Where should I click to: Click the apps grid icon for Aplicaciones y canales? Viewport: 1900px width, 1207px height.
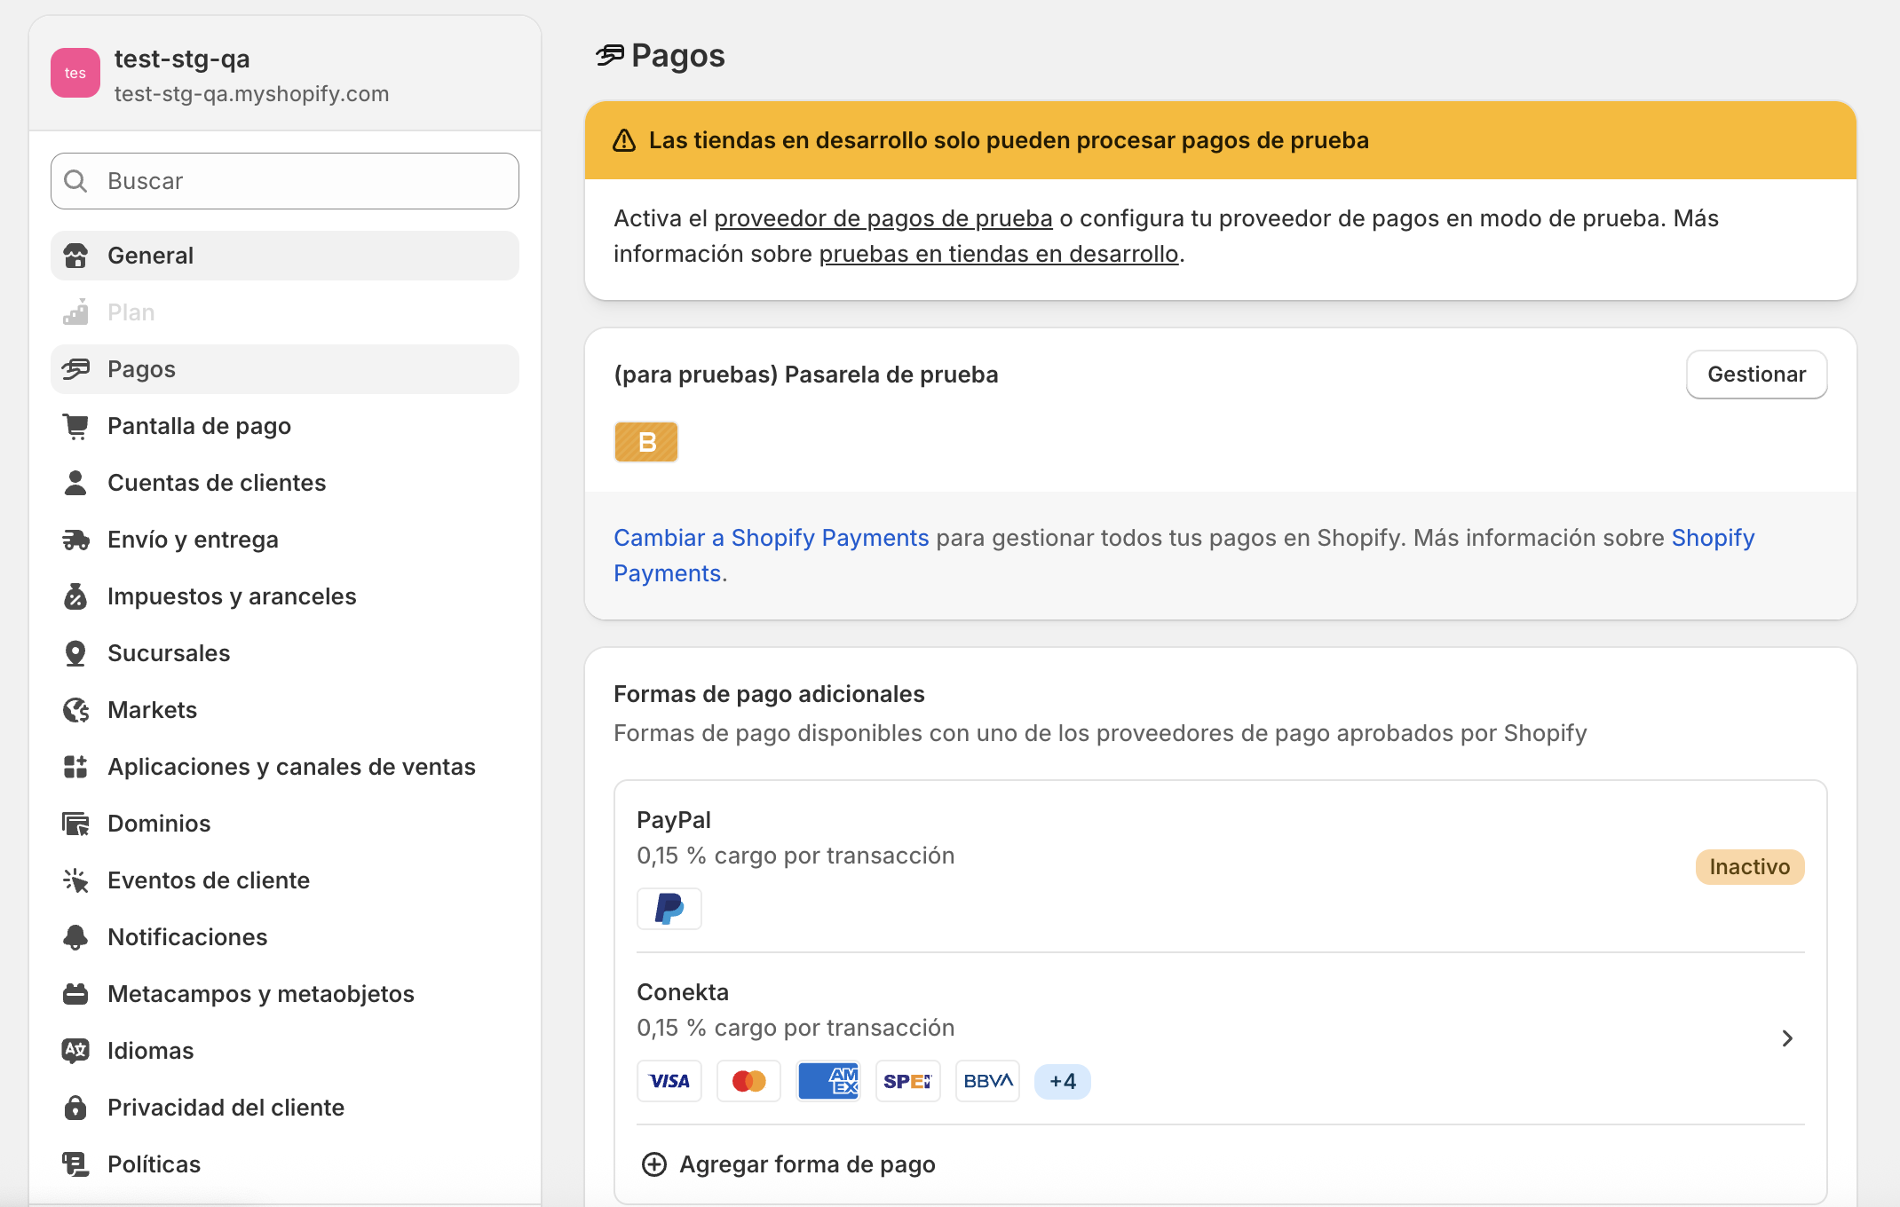(x=75, y=767)
